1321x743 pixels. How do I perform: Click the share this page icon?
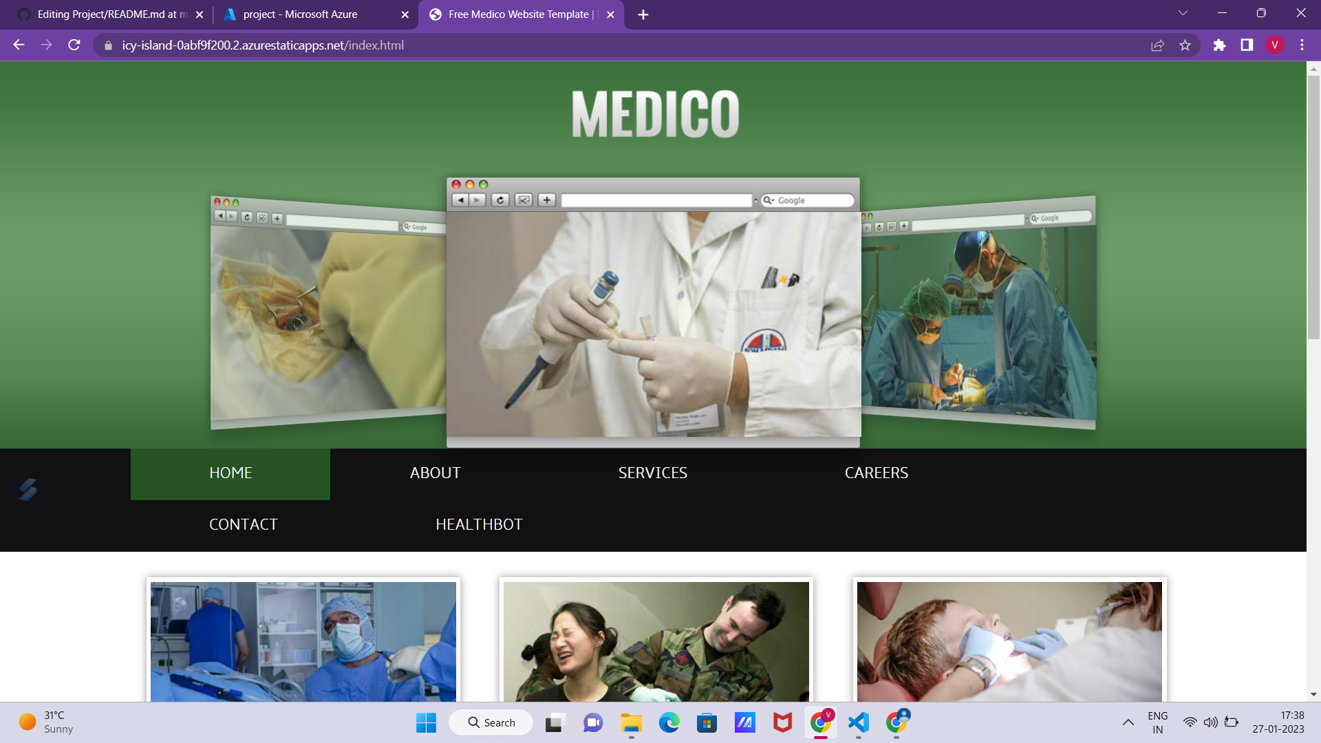click(x=1157, y=45)
